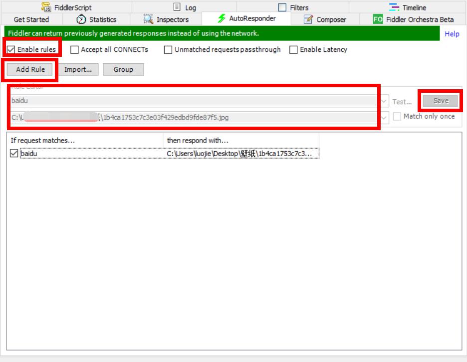Open Fiddler Orchestra Beta FO icon

(x=378, y=19)
